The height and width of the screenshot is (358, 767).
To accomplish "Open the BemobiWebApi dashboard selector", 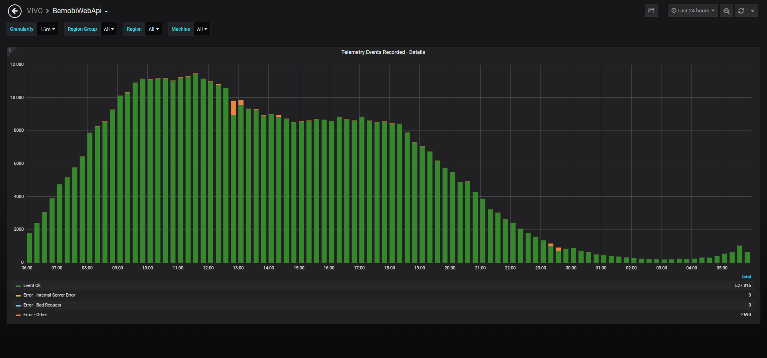I will point(80,11).
